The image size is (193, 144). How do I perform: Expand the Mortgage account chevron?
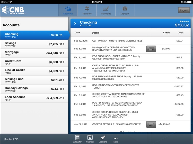coord(64,53)
